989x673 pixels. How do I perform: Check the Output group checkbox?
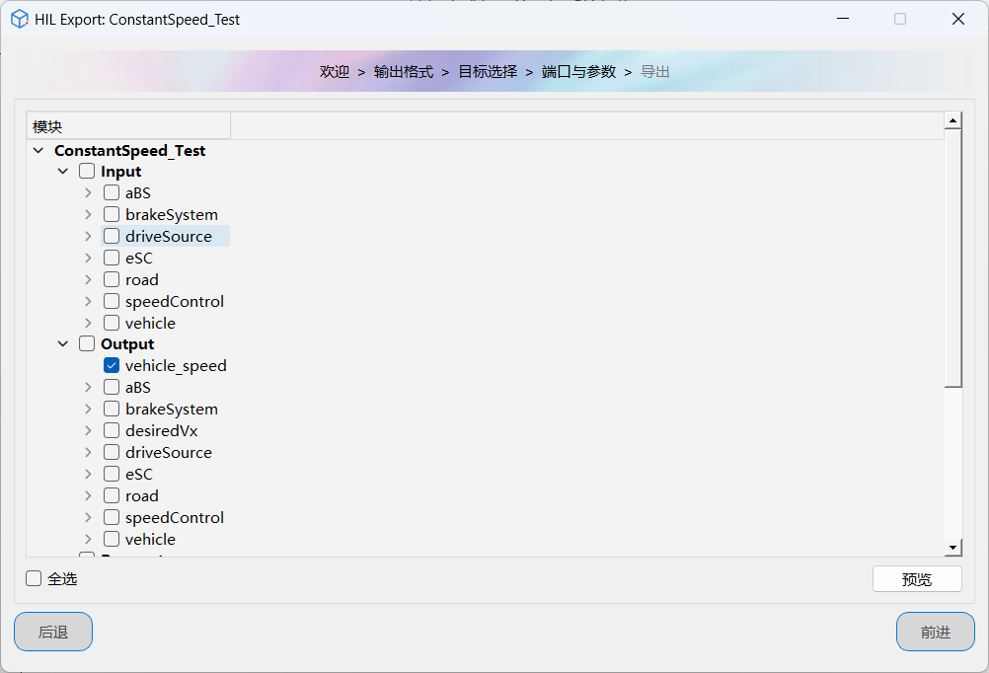pyautogui.click(x=87, y=344)
